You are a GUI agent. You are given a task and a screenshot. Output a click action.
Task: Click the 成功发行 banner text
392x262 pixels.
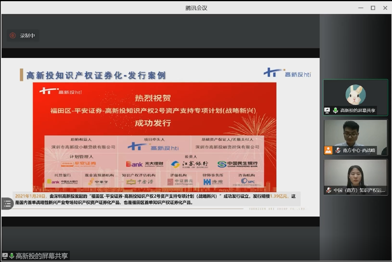[x=153, y=123]
